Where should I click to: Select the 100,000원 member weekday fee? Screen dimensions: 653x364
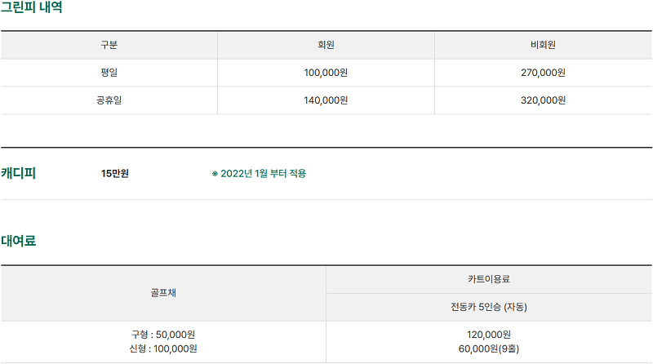click(326, 73)
